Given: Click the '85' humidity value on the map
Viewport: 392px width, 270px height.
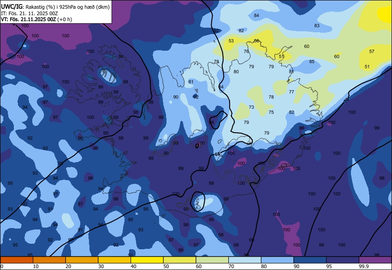Looking at the screenshot, I should (312, 62).
